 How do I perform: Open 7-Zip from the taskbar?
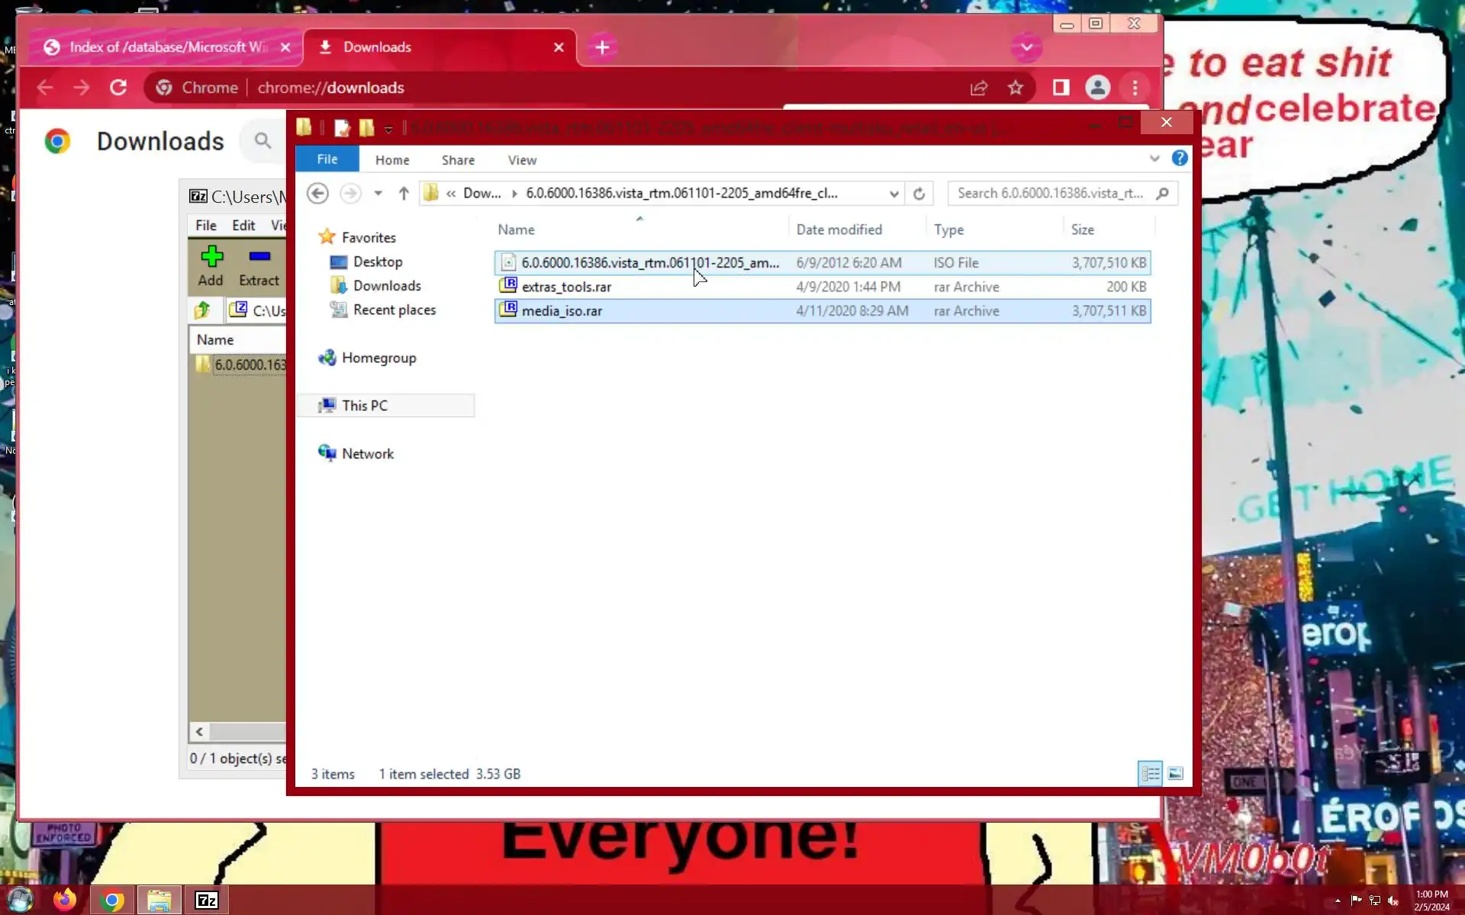pyautogui.click(x=207, y=901)
